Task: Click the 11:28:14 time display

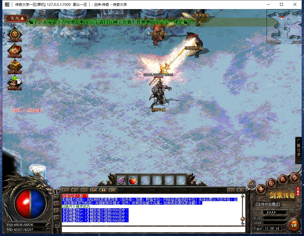Action: click(x=272, y=228)
